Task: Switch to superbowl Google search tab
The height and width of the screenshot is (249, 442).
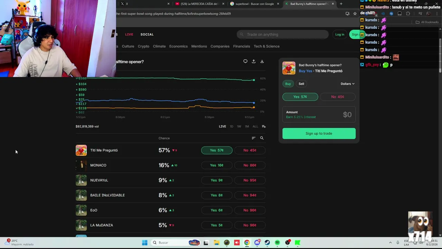Action: 254,4
